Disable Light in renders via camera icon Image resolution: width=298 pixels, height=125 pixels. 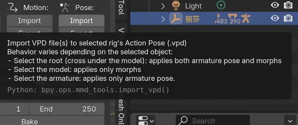tap(288, 5)
